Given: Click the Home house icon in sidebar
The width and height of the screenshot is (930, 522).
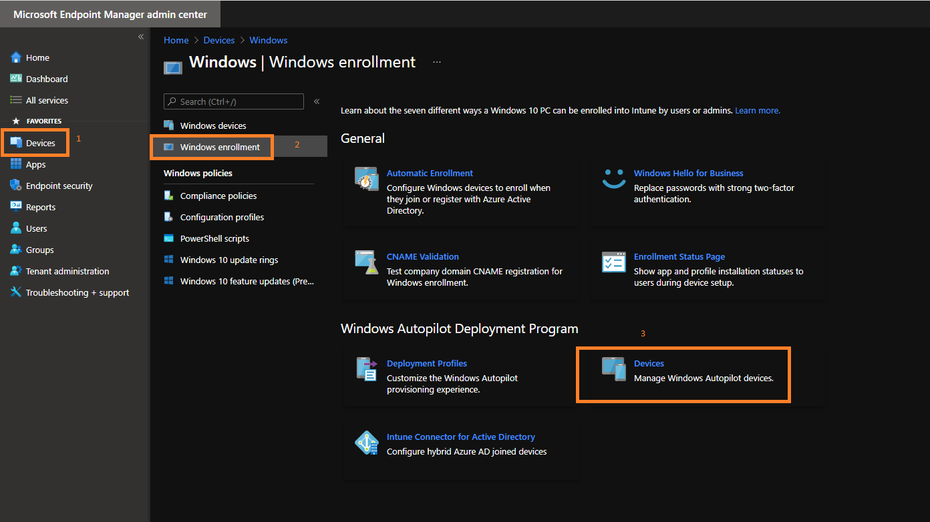Looking at the screenshot, I should (x=16, y=57).
